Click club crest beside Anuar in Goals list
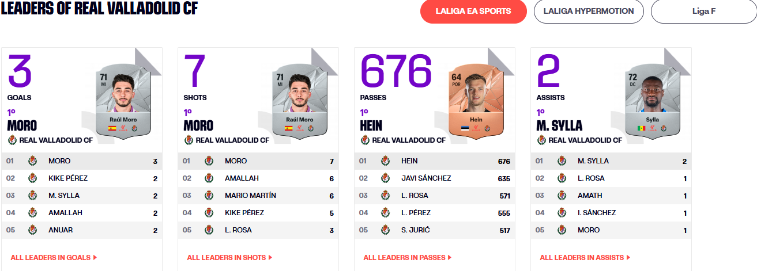Viewport: 757px width, 271px height. tap(32, 230)
